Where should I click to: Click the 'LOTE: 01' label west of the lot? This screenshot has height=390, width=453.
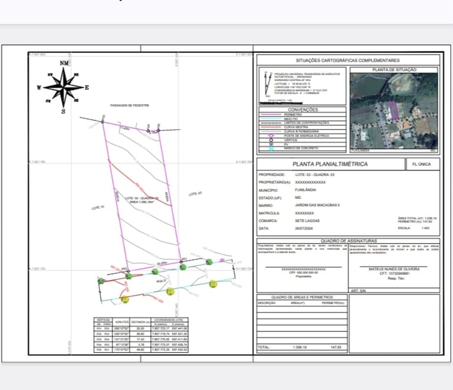coord(98,208)
